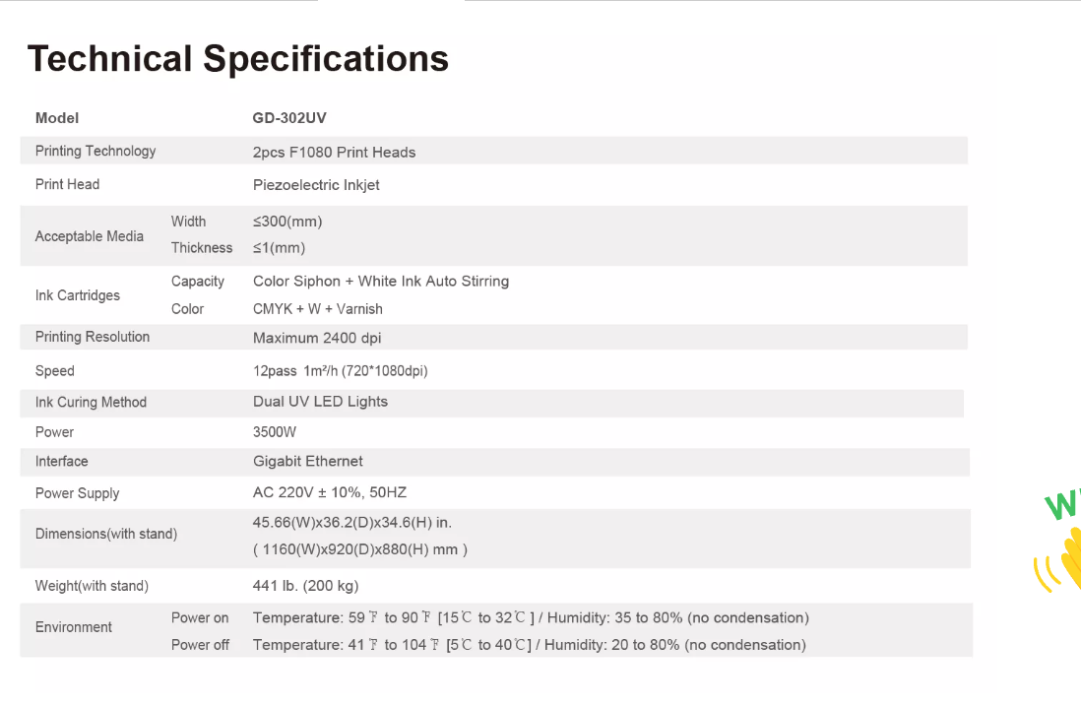Click the AC 220V power supply value
The width and height of the screenshot is (1081, 705).
click(330, 492)
